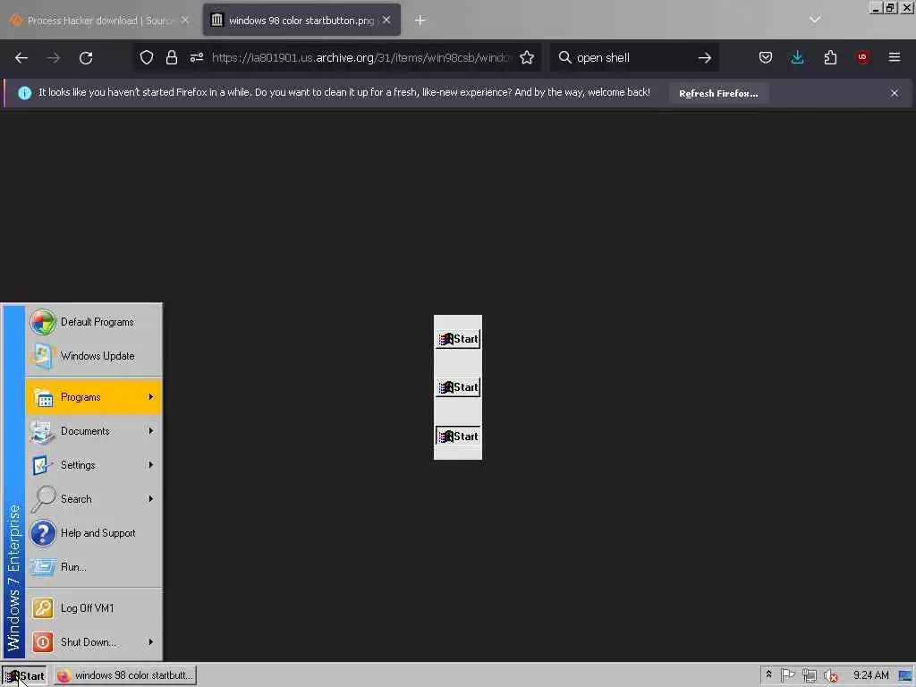Image resolution: width=916 pixels, height=687 pixels.
Task: Click the top Start button in the image
Action: click(x=458, y=339)
